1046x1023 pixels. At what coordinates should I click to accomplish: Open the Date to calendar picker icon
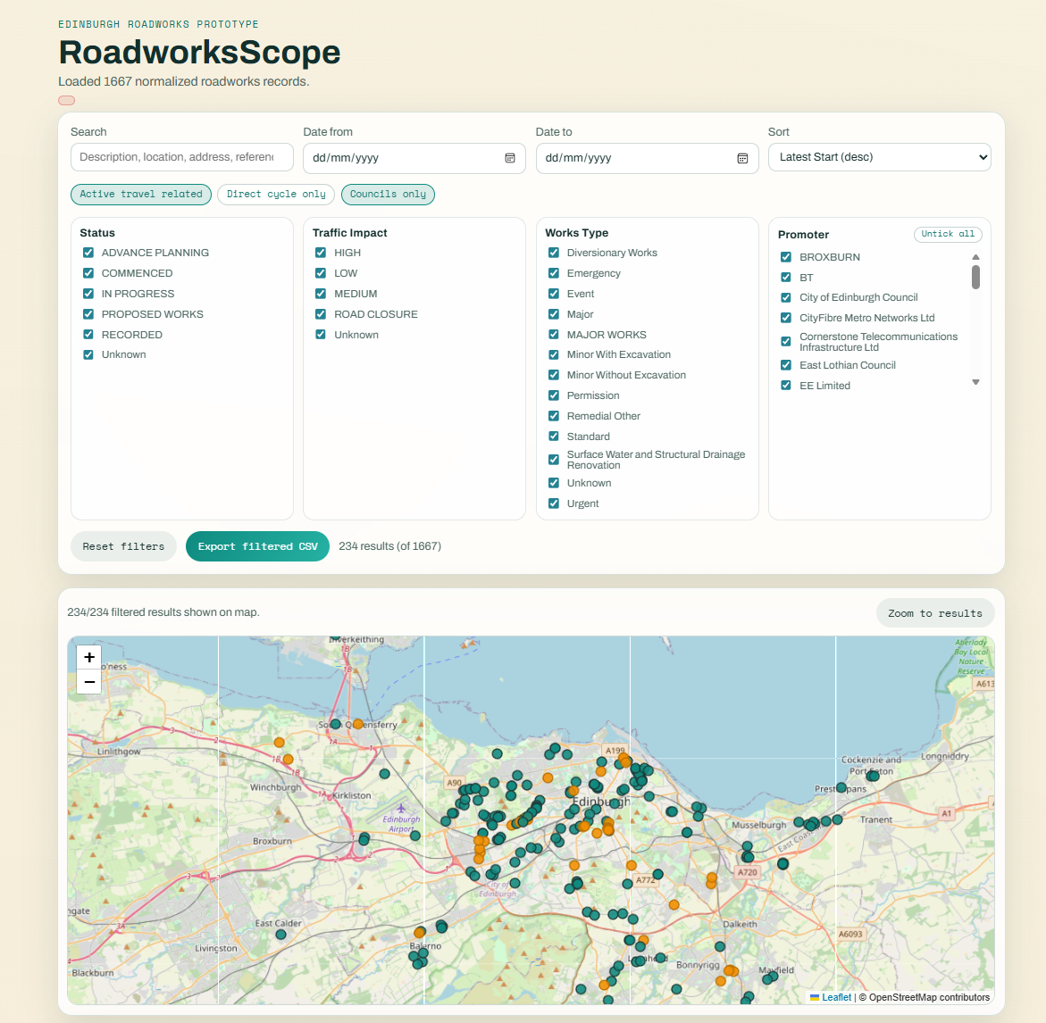(742, 158)
